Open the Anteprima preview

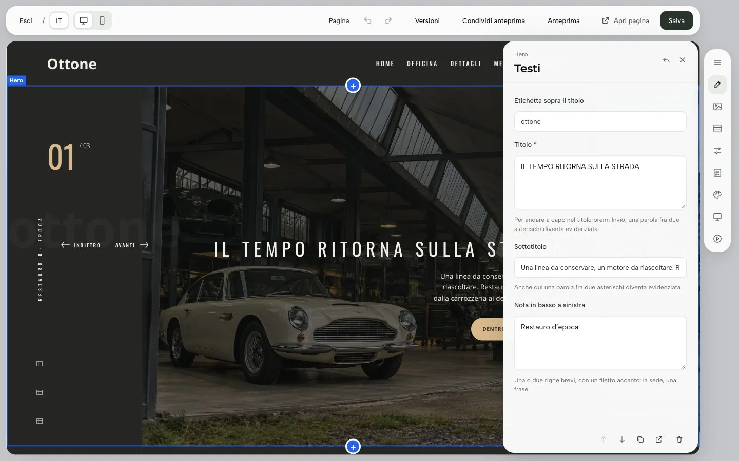click(x=563, y=20)
